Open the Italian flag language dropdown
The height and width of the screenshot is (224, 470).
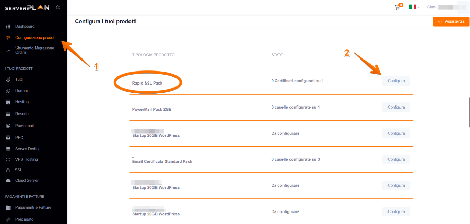click(x=414, y=7)
